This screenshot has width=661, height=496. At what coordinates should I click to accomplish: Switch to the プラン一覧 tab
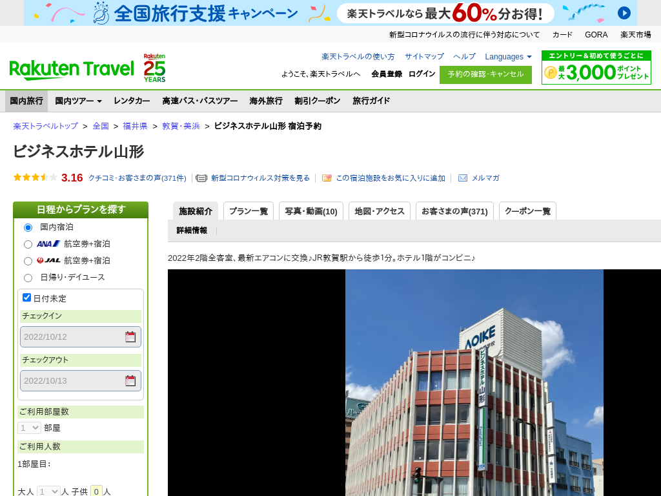point(249,211)
